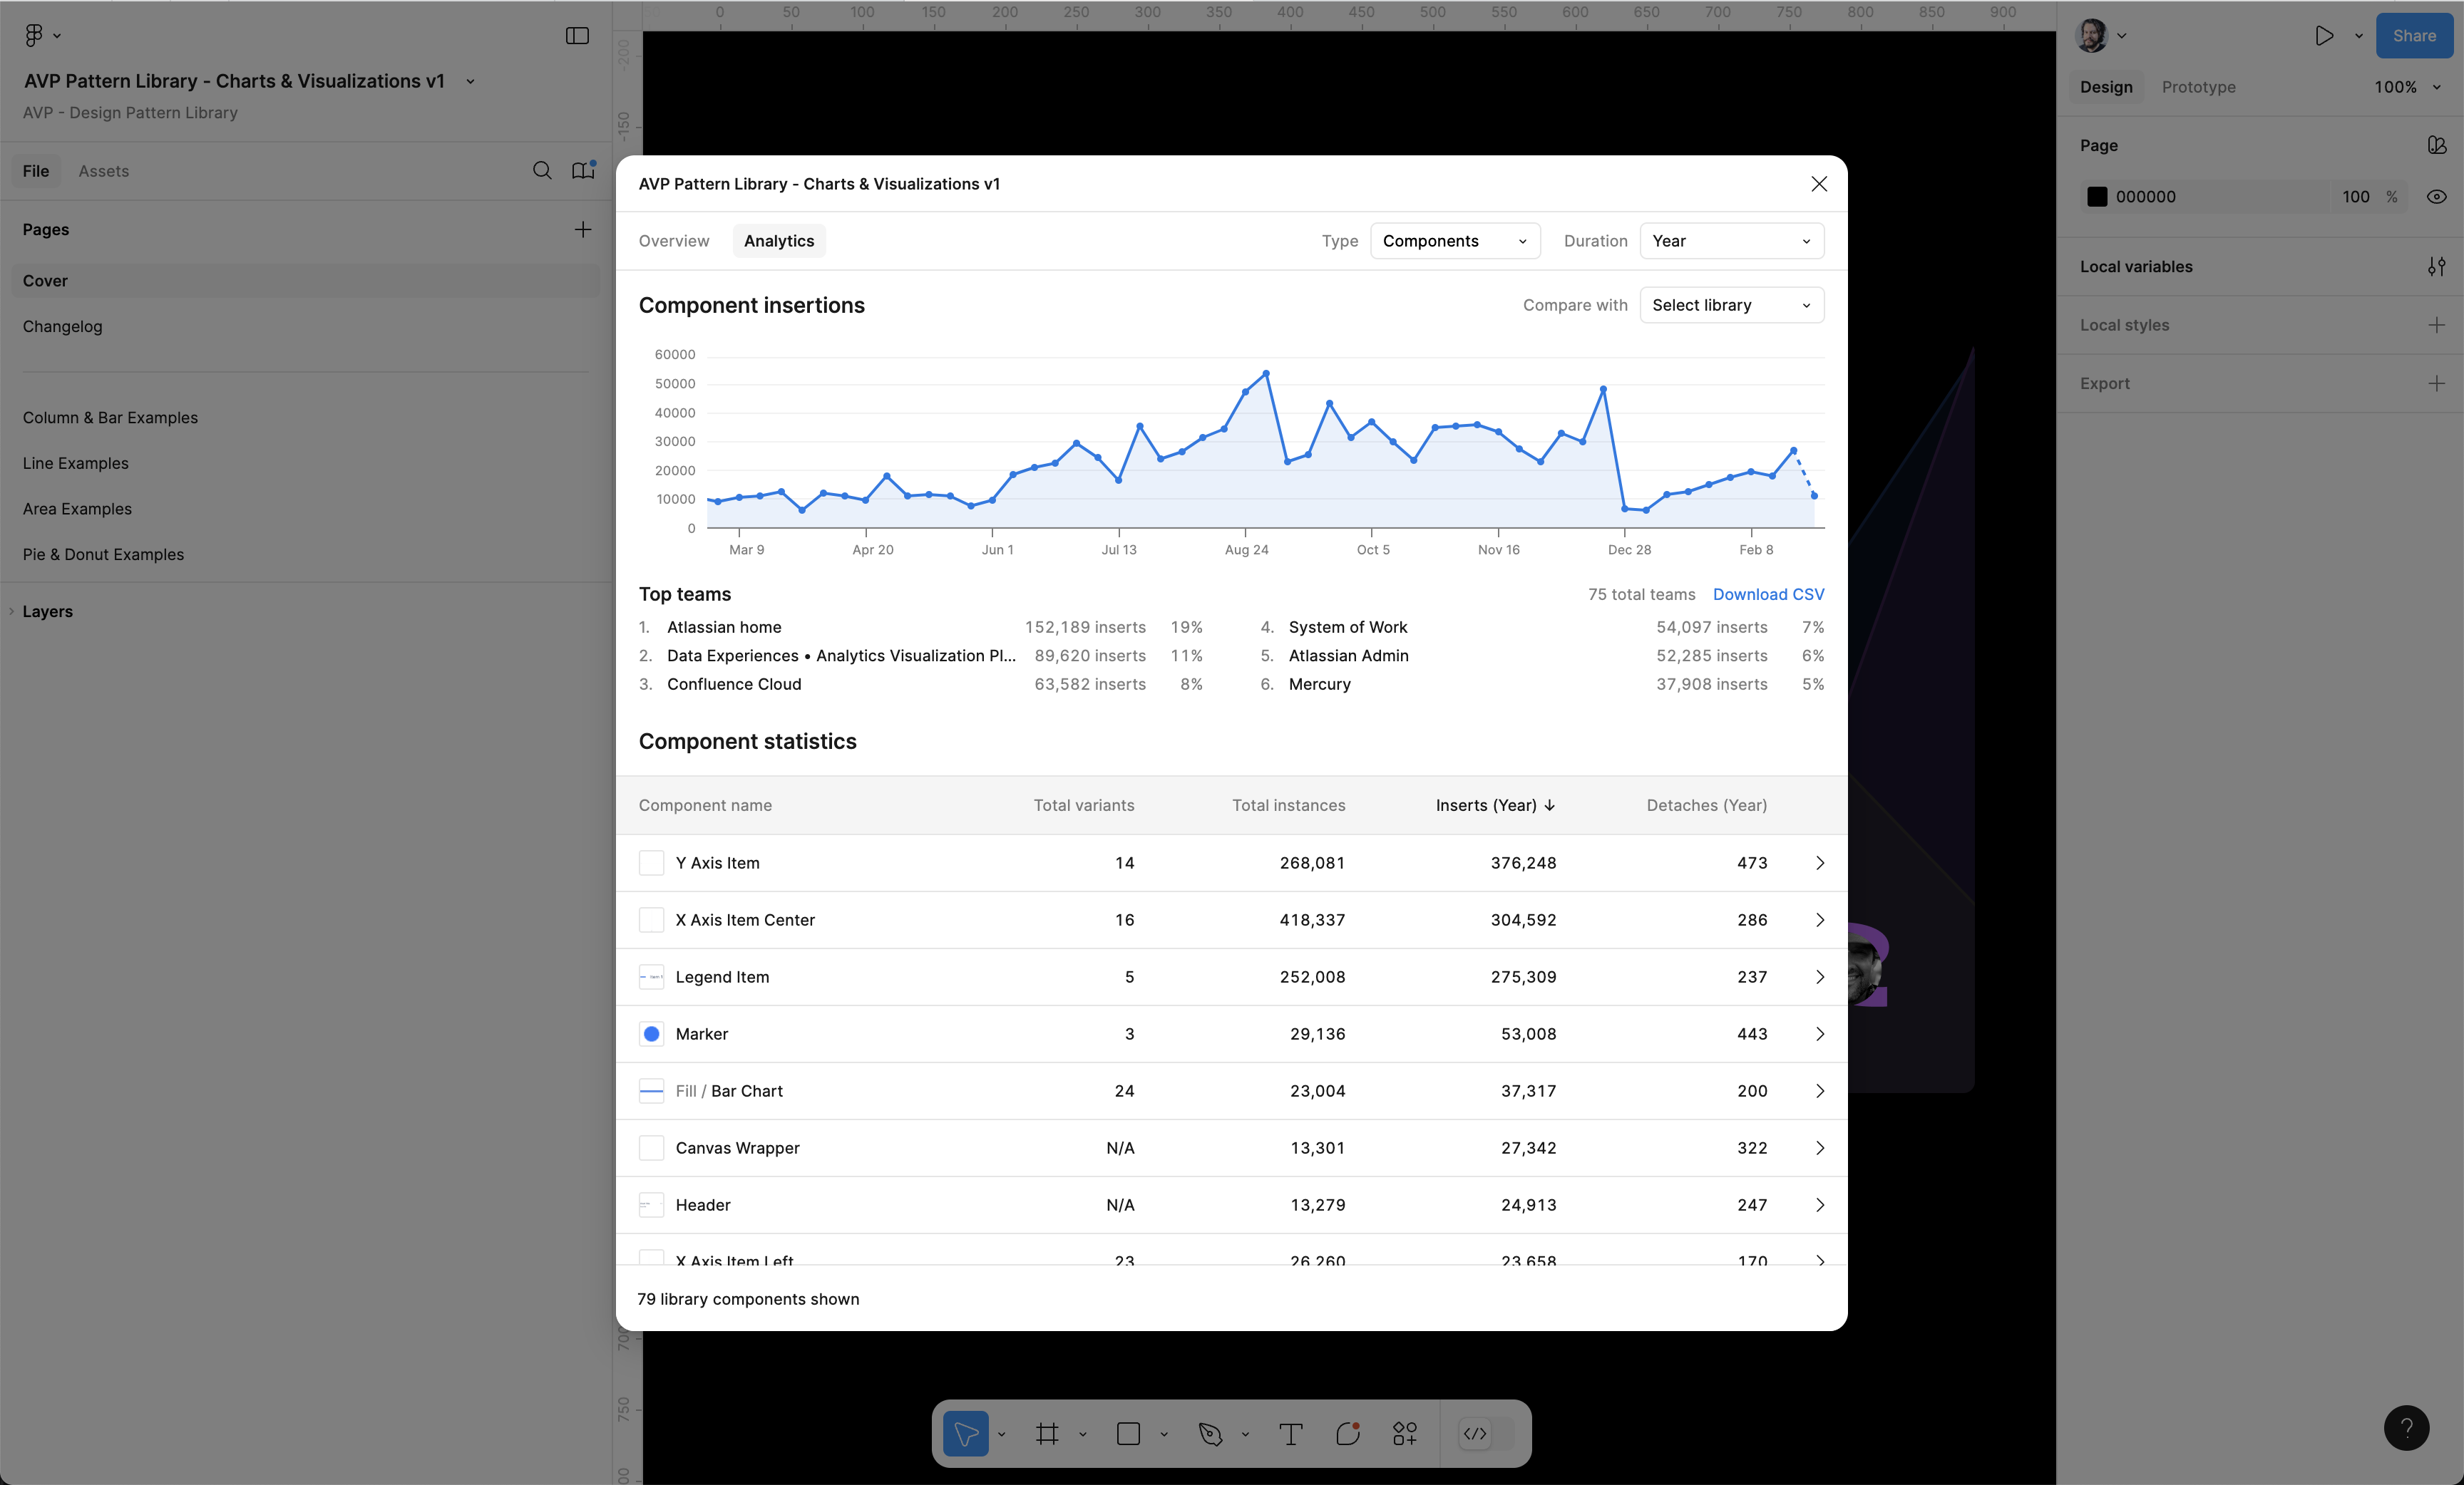The width and height of the screenshot is (2464, 1485).
Task: Select the Pen tool
Action: click(1210, 1433)
